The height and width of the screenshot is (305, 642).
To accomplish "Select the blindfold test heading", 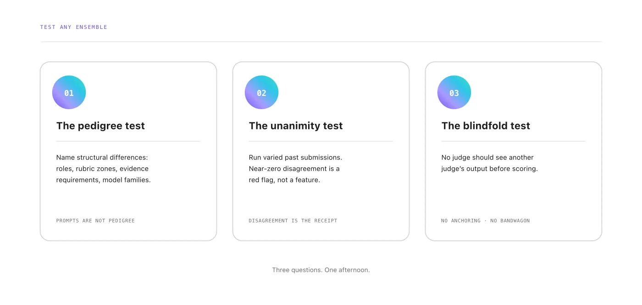I will click(x=486, y=126).
